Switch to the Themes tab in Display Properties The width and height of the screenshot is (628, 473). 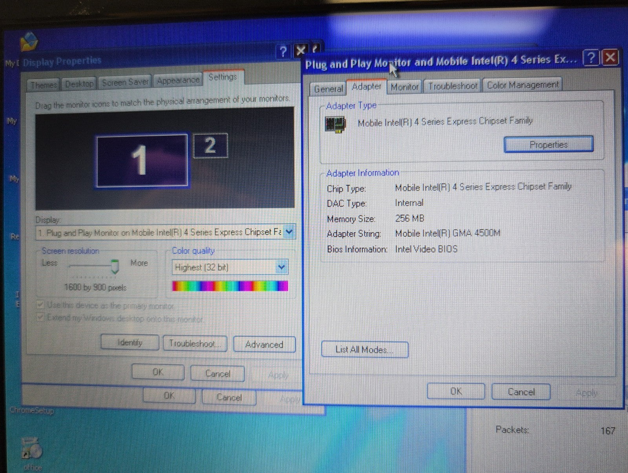pyautogui.click(x=44, y=85)
